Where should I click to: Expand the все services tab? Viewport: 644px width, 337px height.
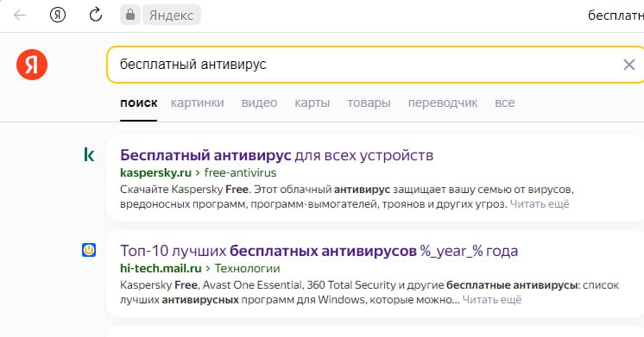pyautogui.click(x=505, y=103)
